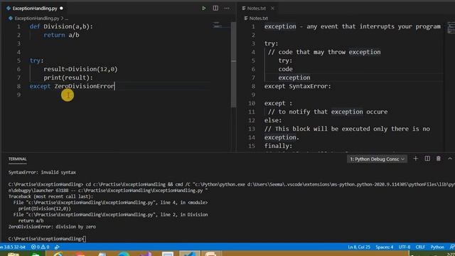Open the More Actions ellipsis menu
The width and height of the screenshot is (455, 256).
pos(227,8)
